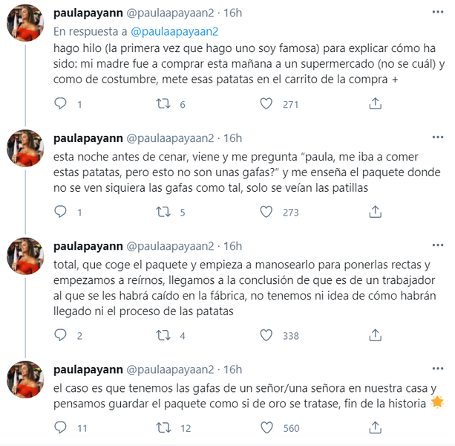Share the tweet starting "hago hilo"

tap(376, 105)
